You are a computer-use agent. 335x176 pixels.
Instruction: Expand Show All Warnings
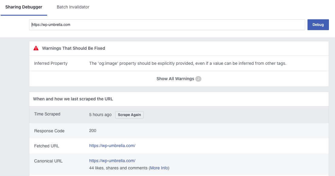[175, 79]
